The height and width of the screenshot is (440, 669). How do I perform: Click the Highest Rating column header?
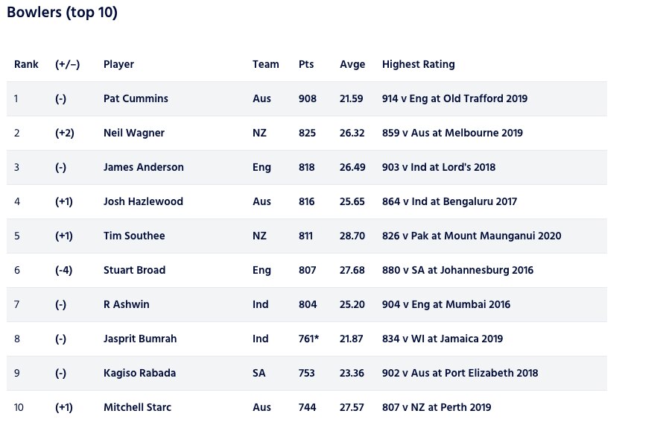point(418,64)
